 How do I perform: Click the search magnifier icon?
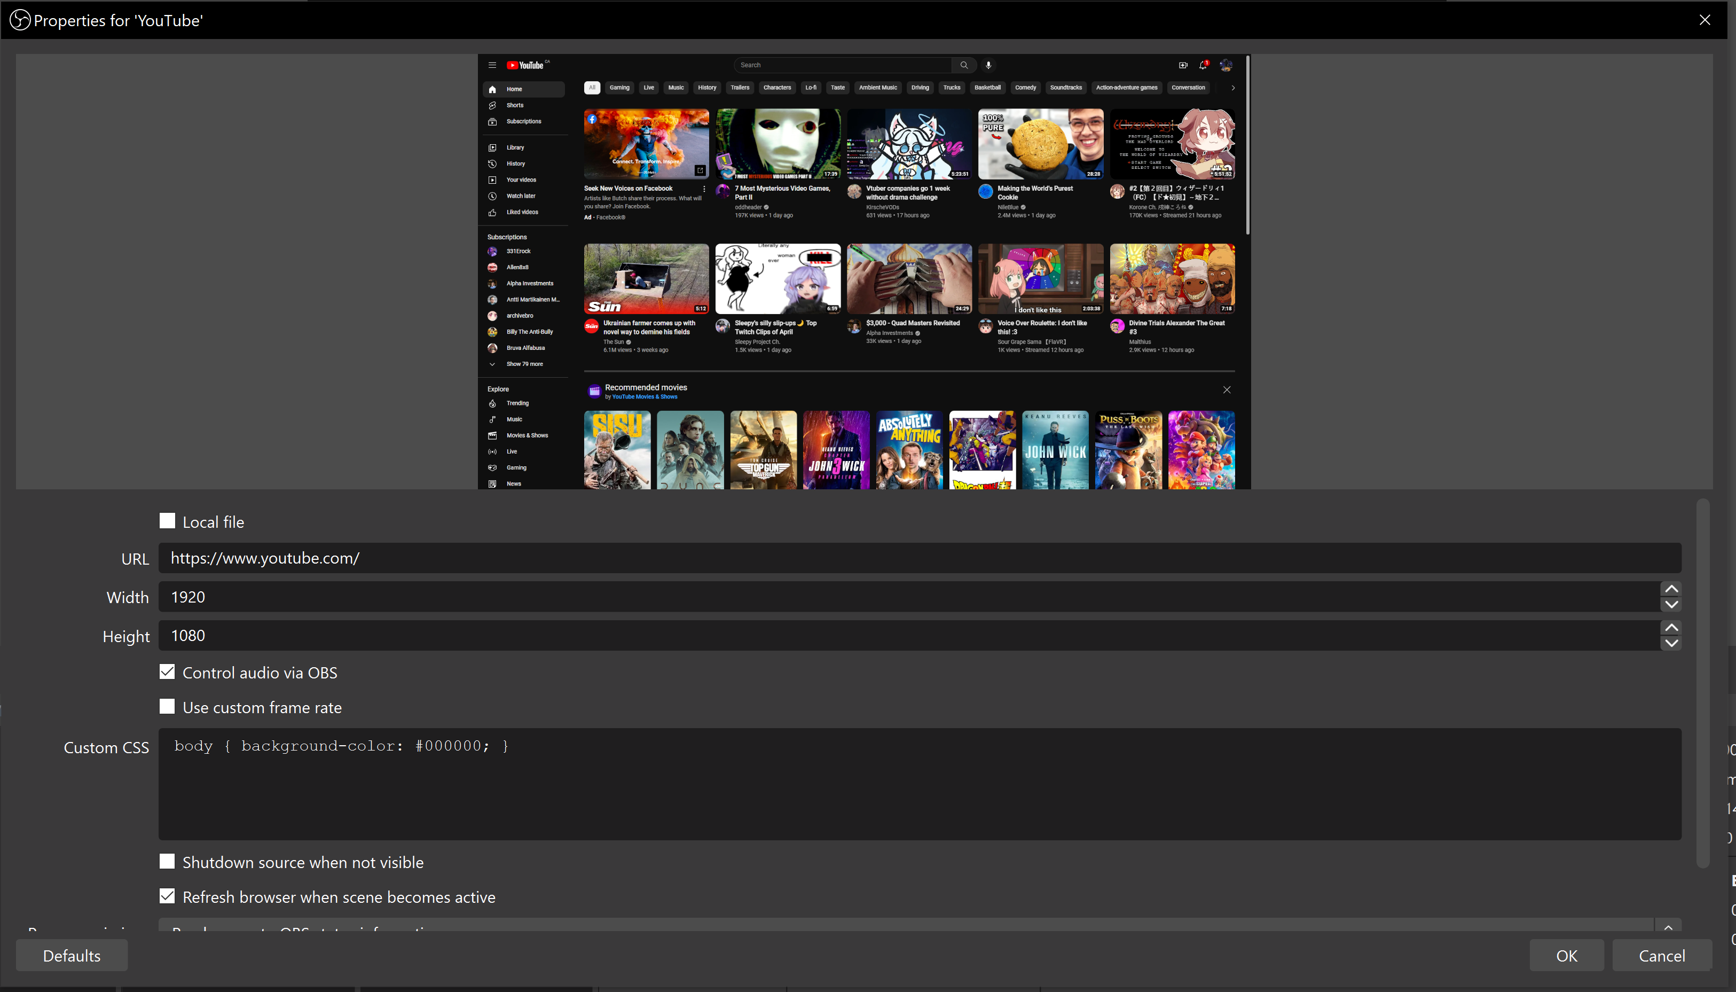coord(964,65)
